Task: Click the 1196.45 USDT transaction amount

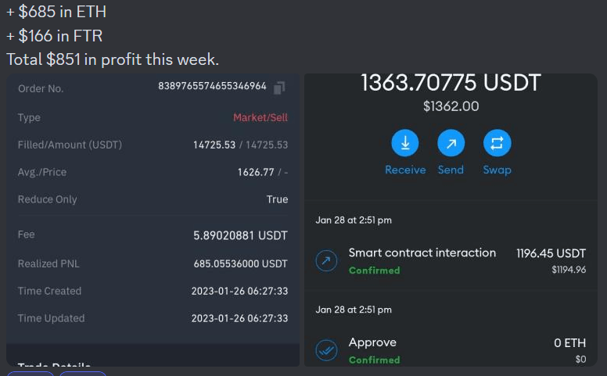Action: 551,254
